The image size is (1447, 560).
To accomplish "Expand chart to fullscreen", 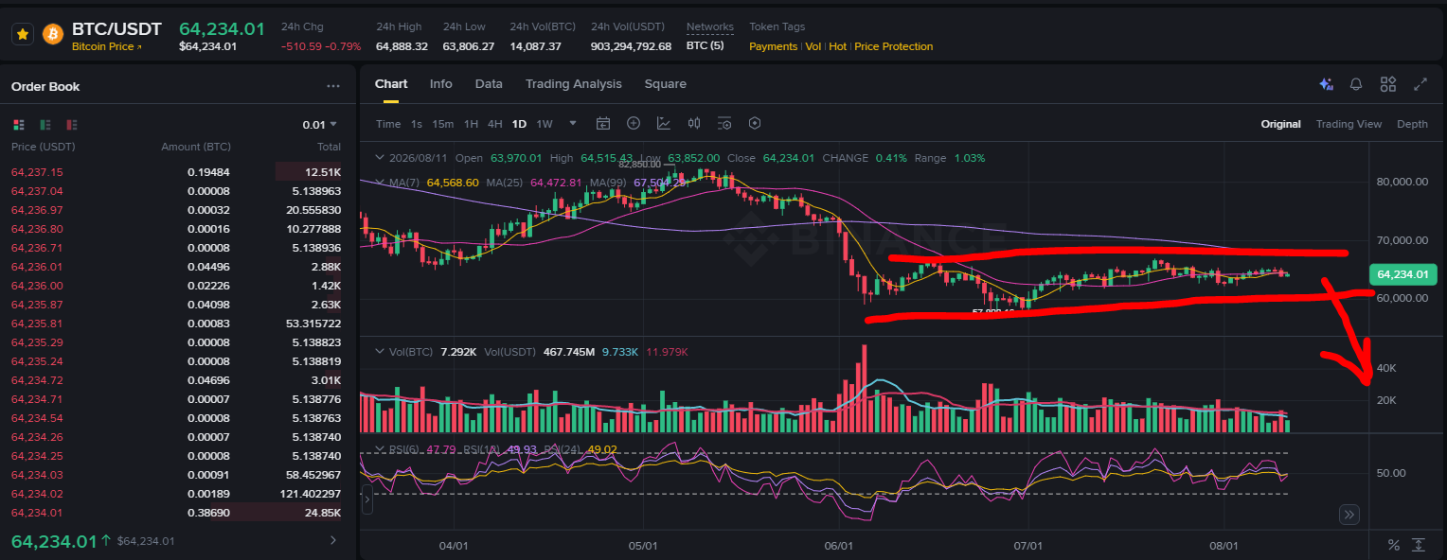I will click(1420, 84).
